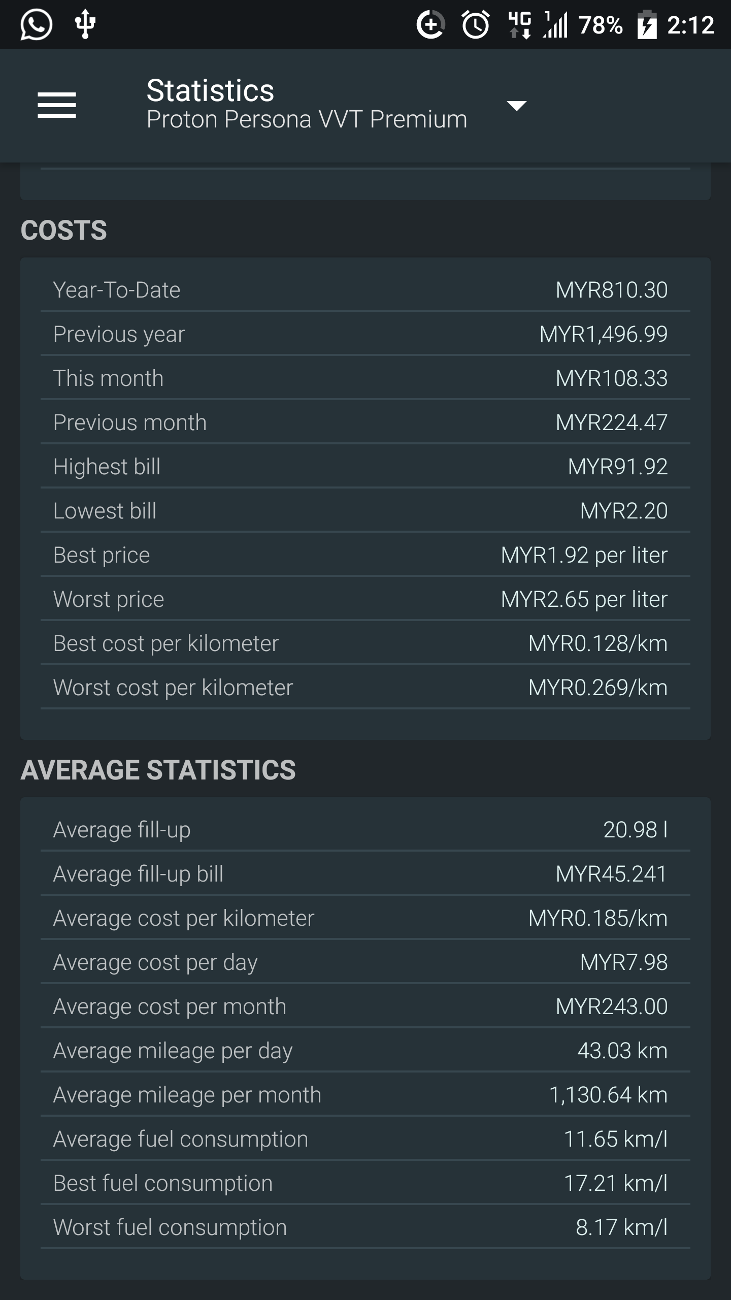Open the Highest bill entry
The height and width of the screenshot is (1300, 731).
(x=365, y=466)
